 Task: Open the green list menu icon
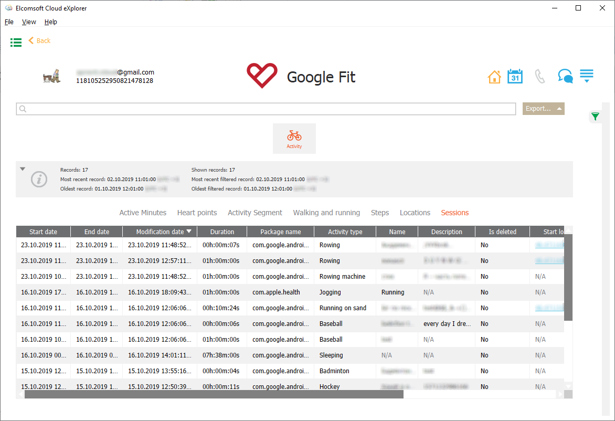coord(16,43)
